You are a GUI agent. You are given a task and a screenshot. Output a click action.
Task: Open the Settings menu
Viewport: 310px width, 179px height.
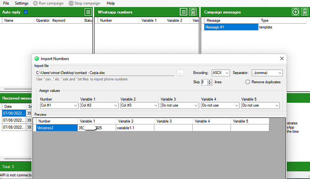(22, 3)
